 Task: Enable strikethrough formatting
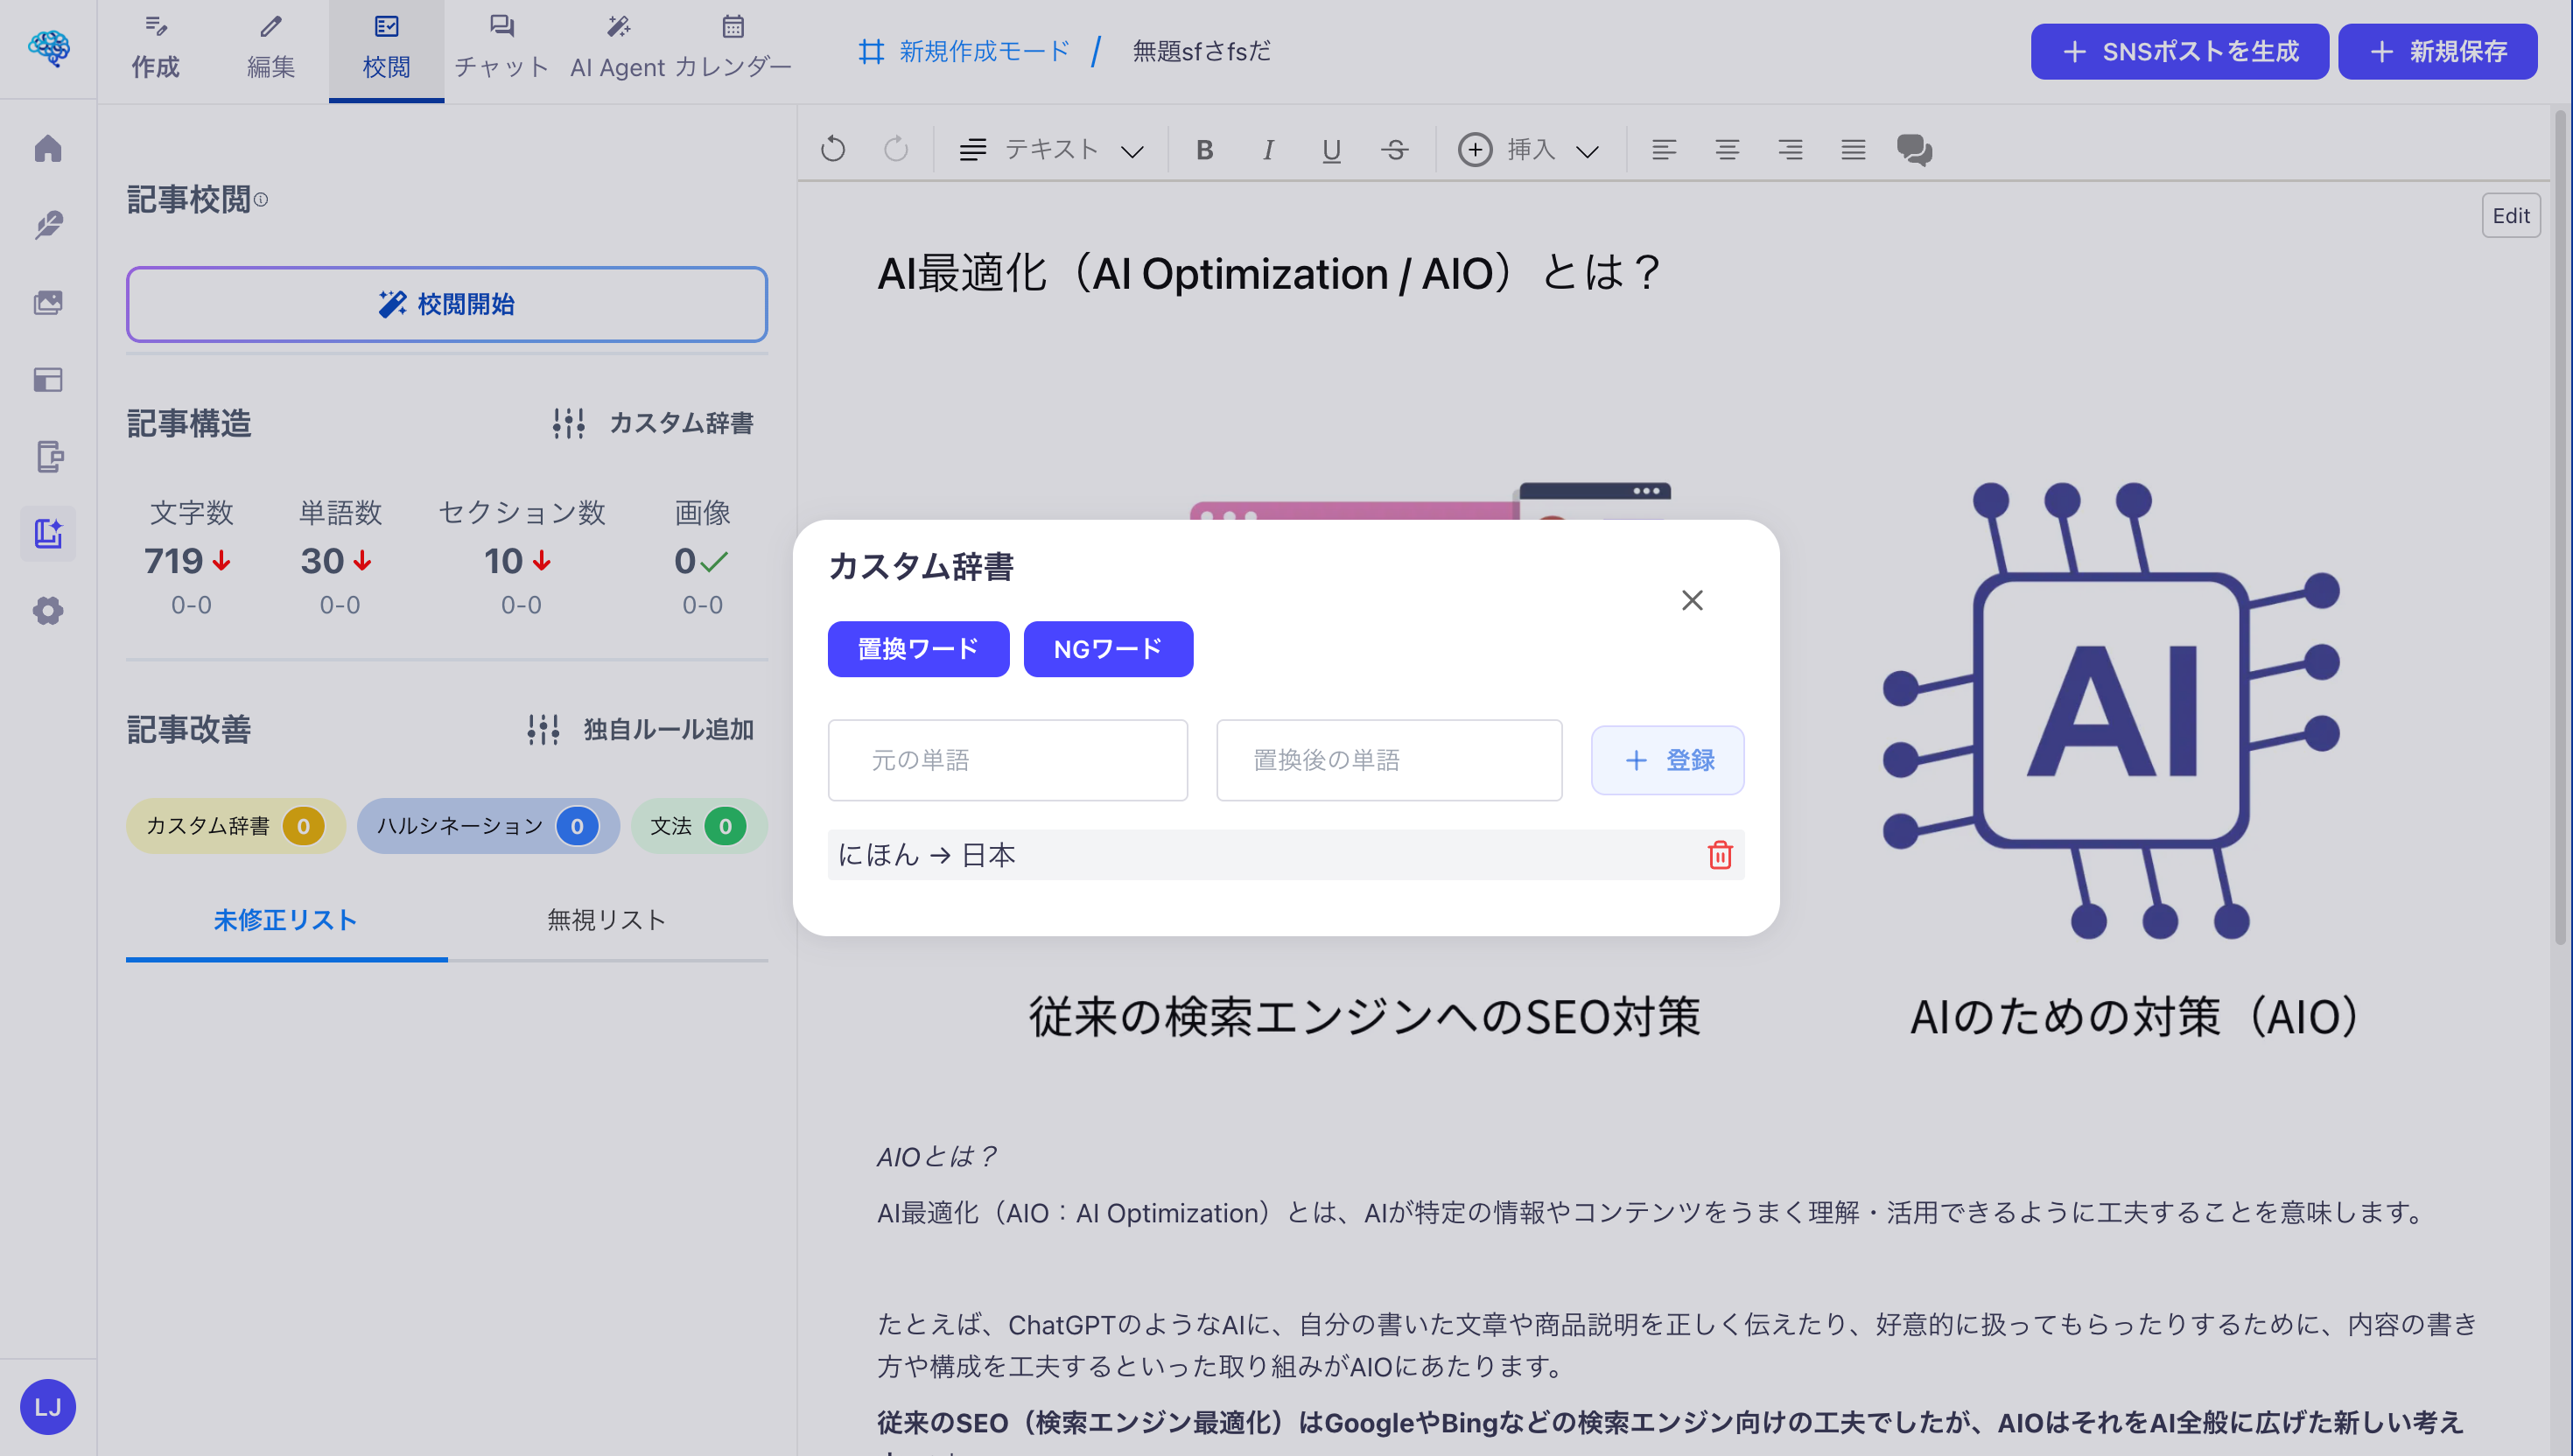point(1396,149)
